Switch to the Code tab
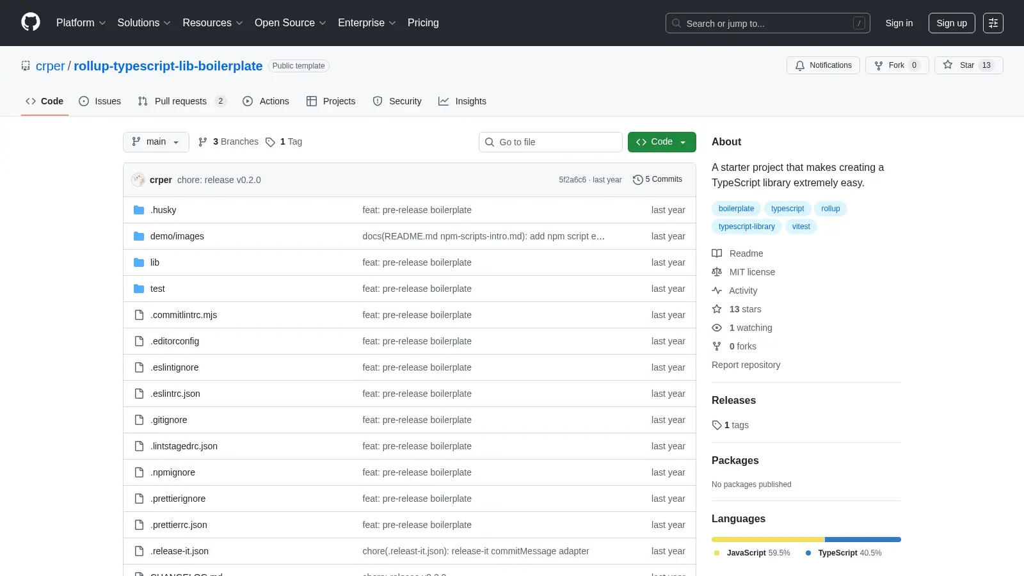This screenshot has height=576, width=1024. tap(45, 101)
